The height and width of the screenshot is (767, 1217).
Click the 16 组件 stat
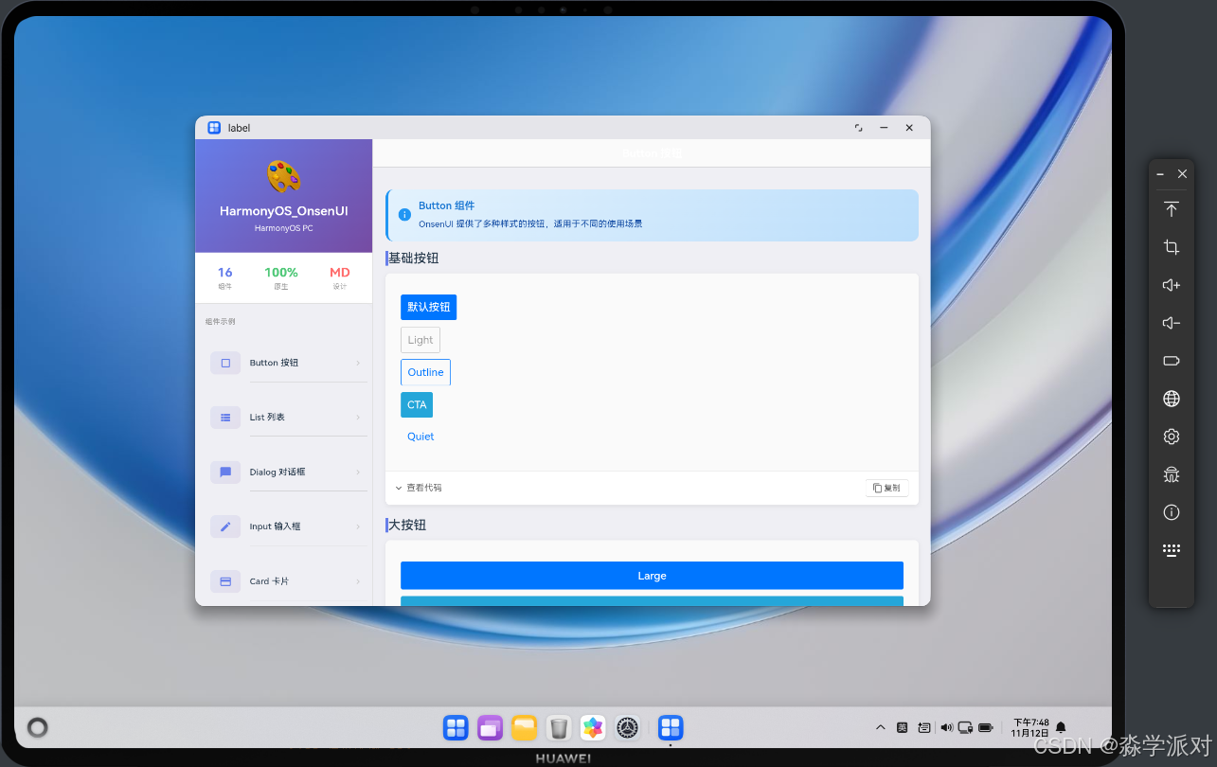pyautogui.click(x=224, y=277)
